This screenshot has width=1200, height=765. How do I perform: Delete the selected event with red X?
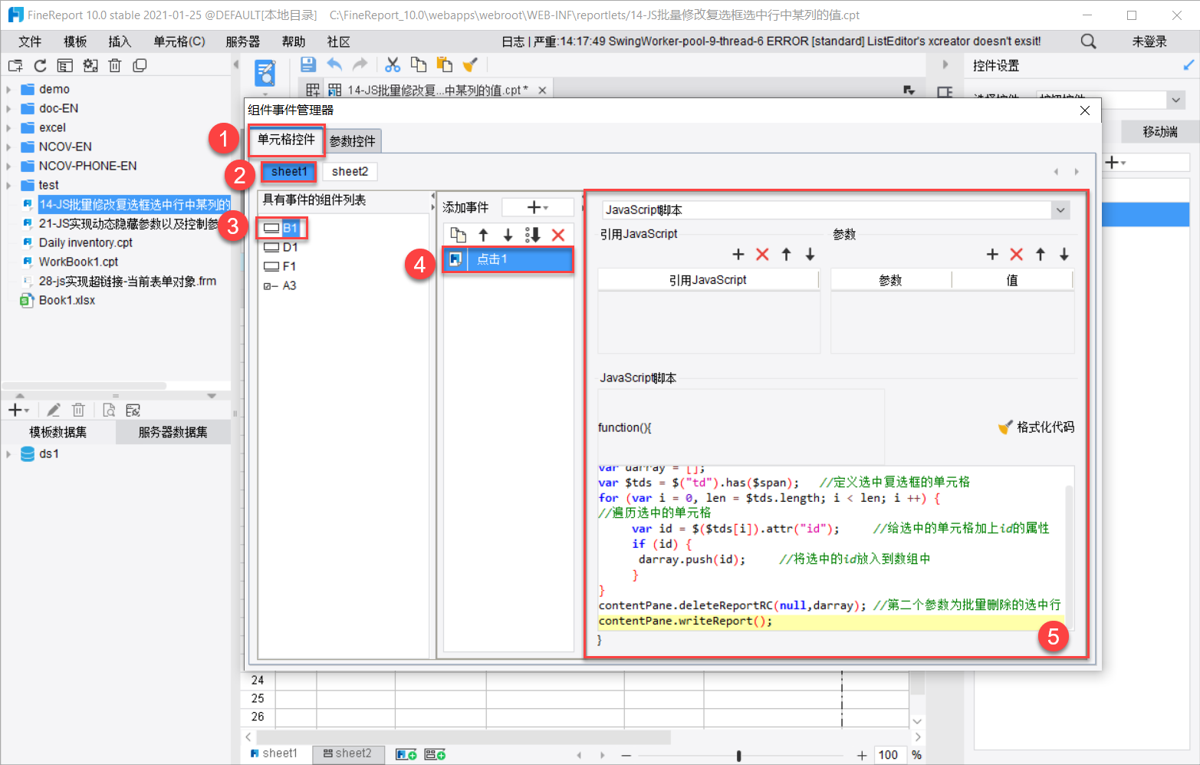click(x=558, y=235)
